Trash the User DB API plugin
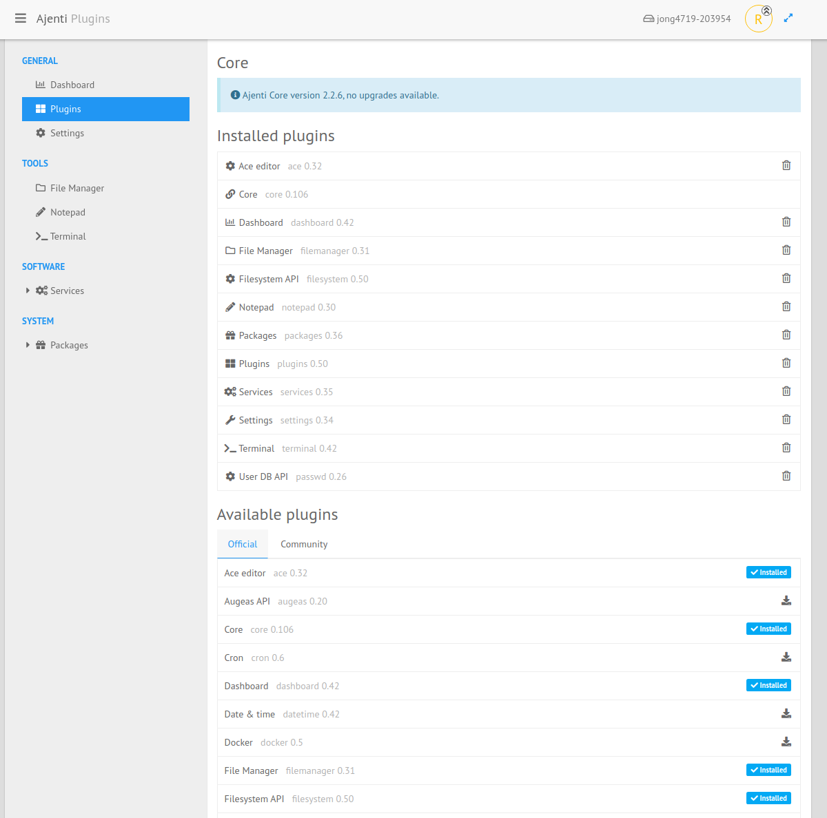Viewport: 827px width, 818px height. 786,476
